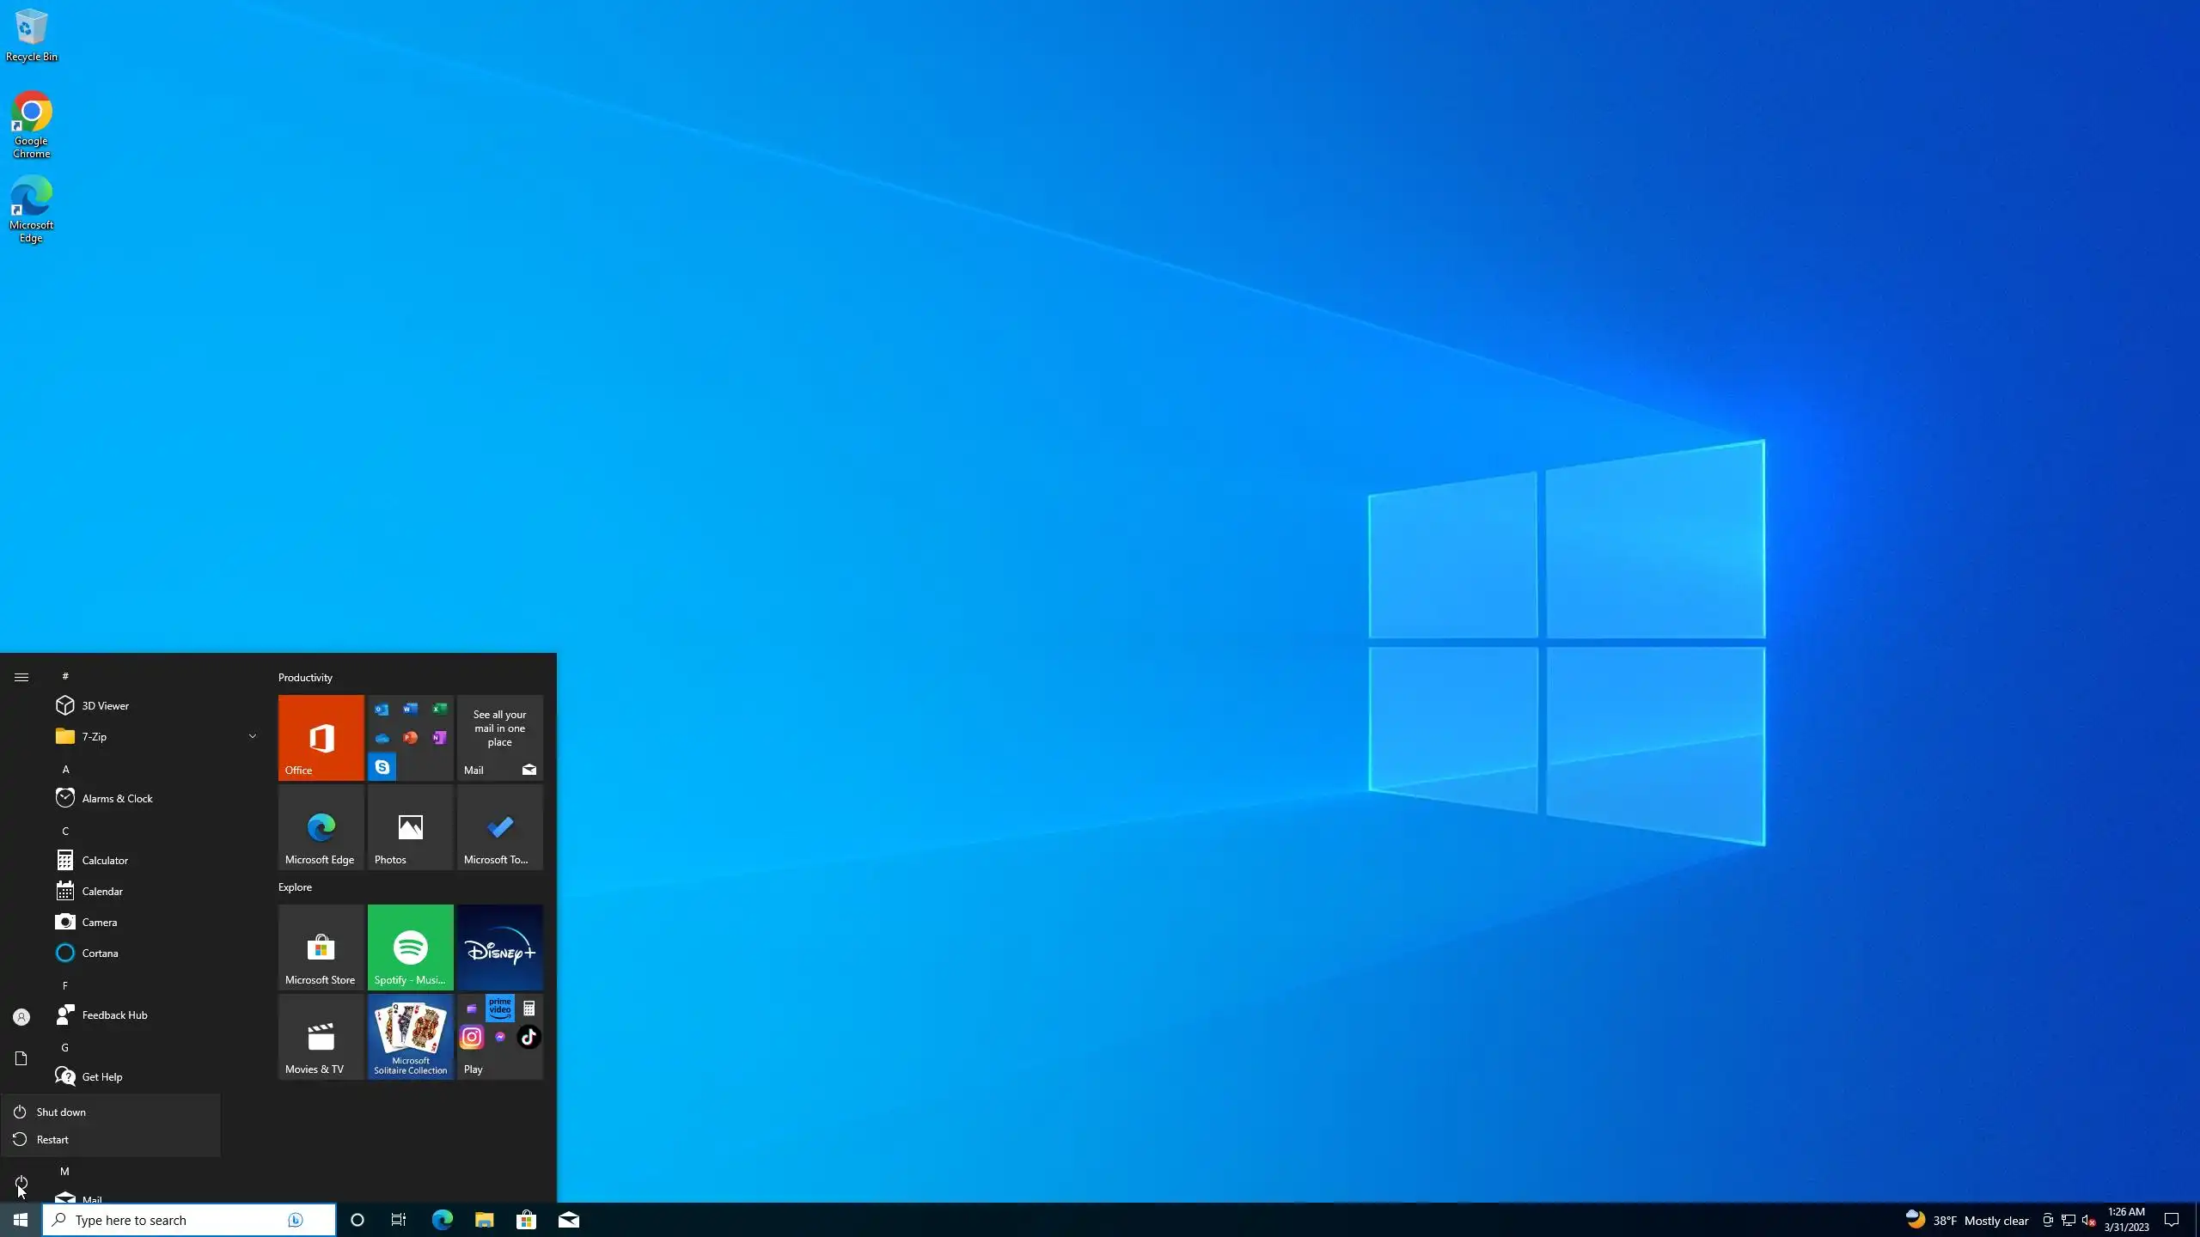The width and height of the screenshot is (2200, 1237).
Task: Open the Play tile folder
Action: point(499,1036)
